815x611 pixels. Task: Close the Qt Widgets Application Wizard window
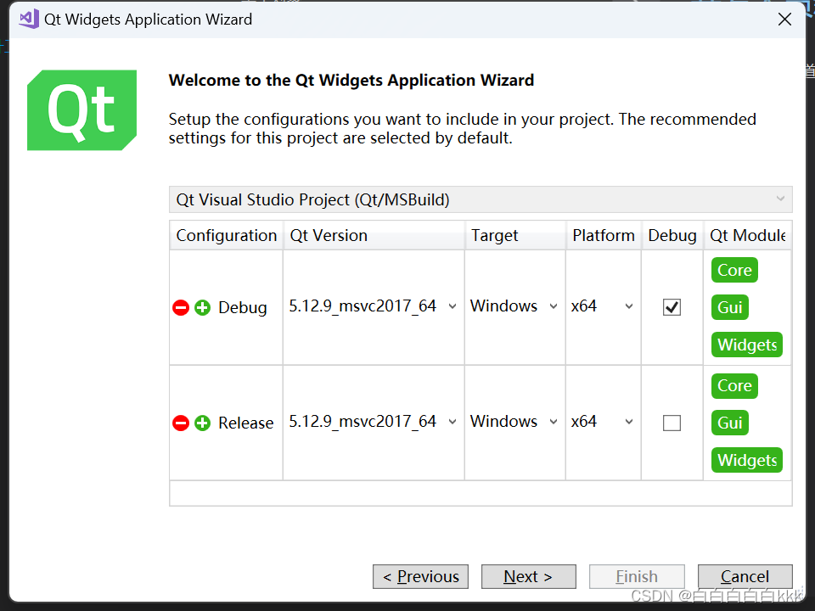pos(784,20)
